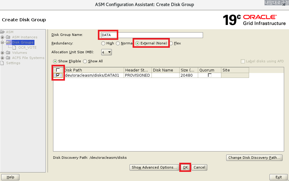
Task: Click the Help button
Action: pos(10,177)
